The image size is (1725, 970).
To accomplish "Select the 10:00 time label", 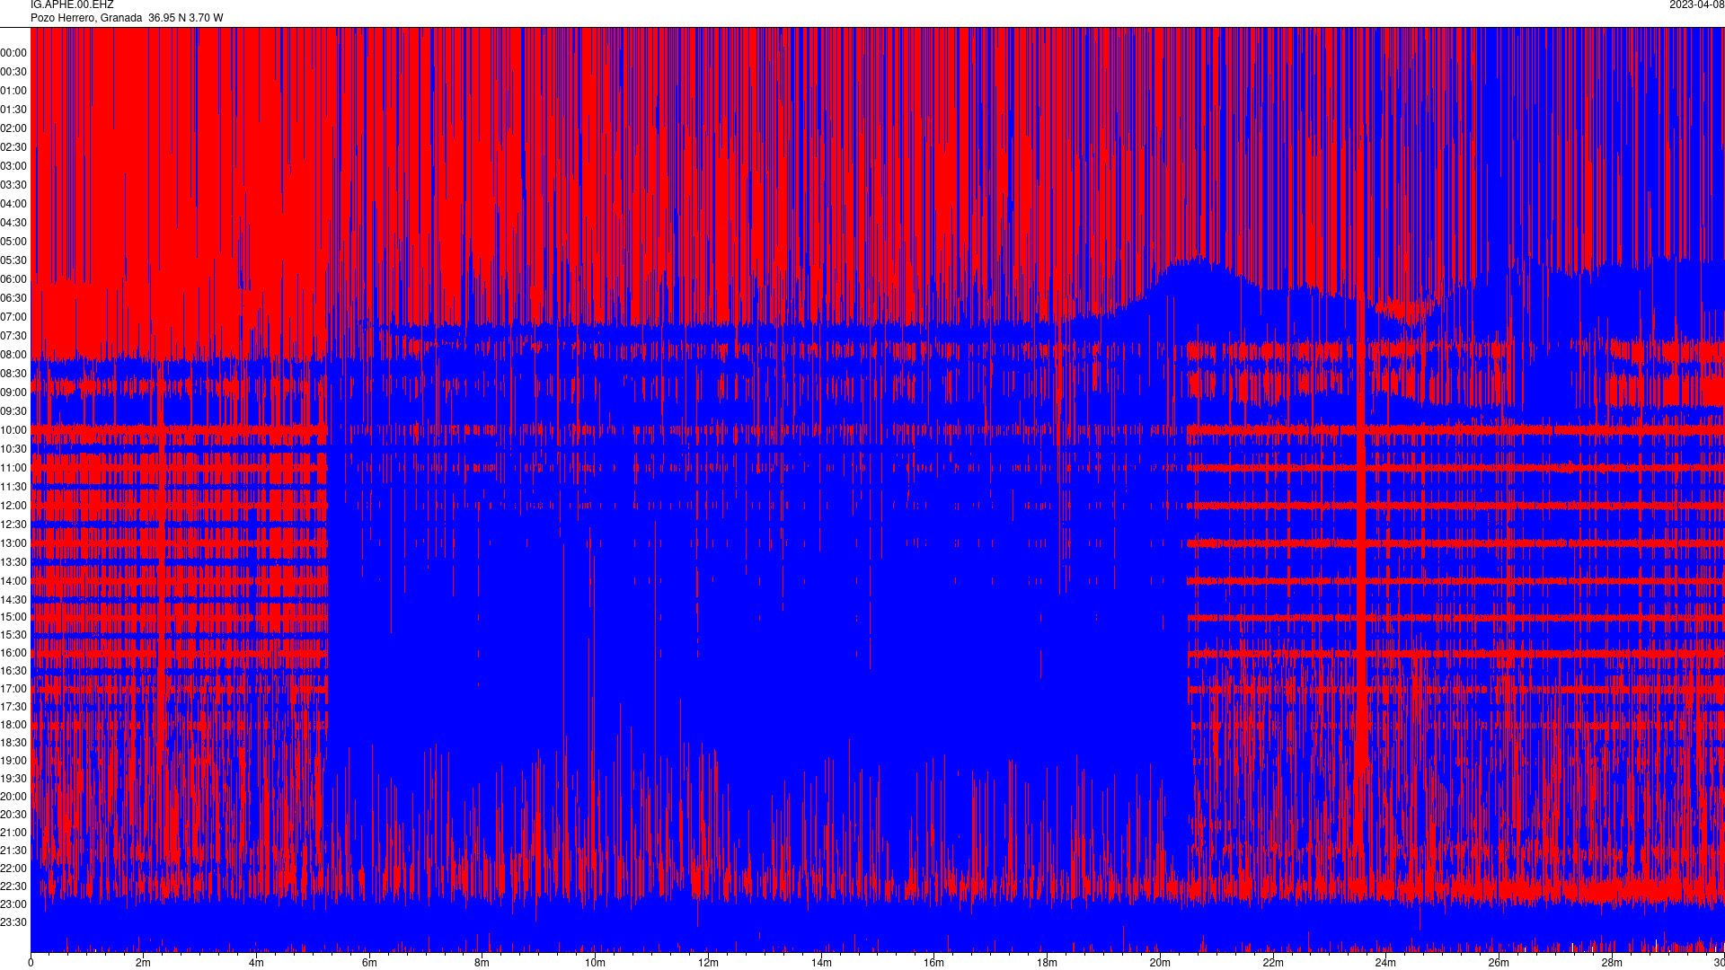I will point(13,430).
